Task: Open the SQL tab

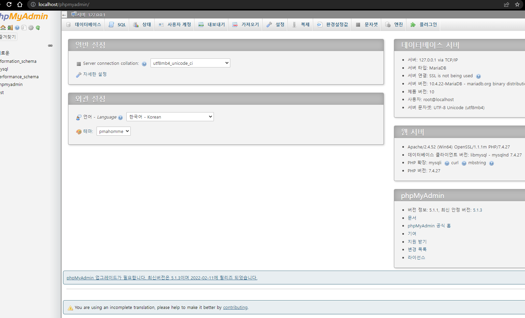Action: [x=117, y=25]
